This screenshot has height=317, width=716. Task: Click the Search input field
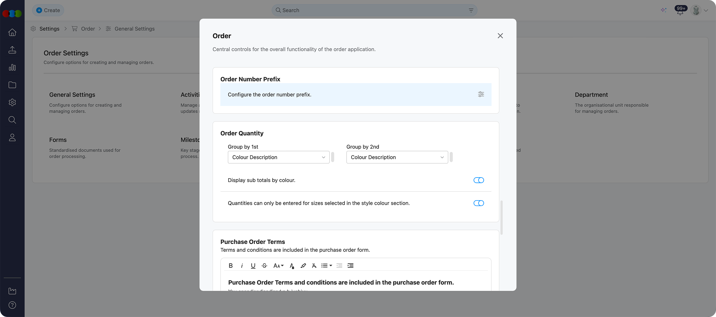(373, 10)
